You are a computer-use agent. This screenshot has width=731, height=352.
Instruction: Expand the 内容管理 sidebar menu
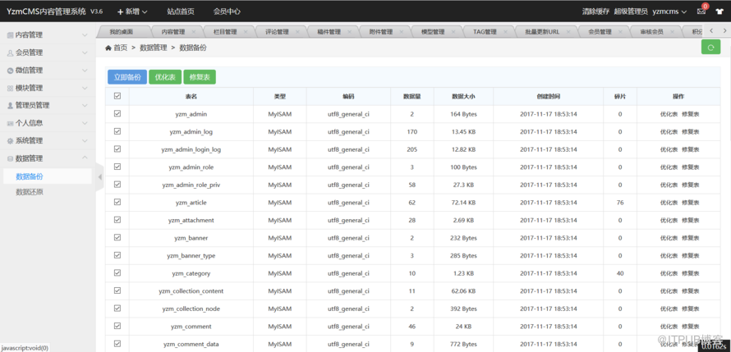tap(47, 35)
